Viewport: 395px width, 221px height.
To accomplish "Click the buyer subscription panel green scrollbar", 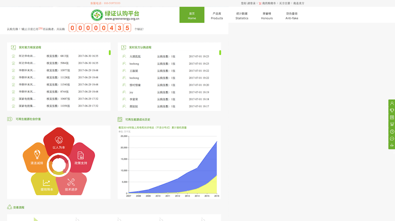I will click(220, 53).
